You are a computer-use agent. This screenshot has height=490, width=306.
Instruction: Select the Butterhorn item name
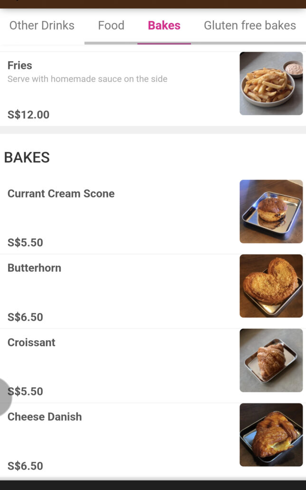tap(34, 268)
